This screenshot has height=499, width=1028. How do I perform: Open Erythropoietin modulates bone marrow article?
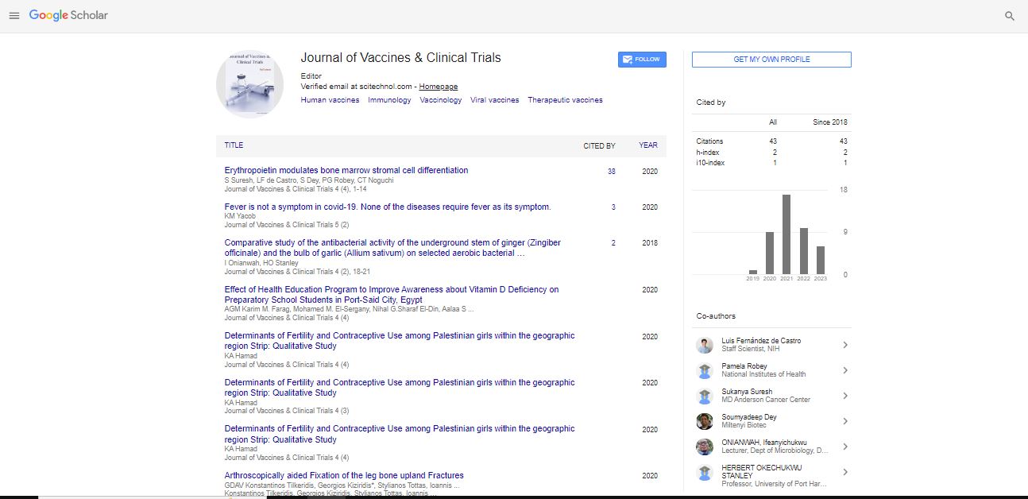pos(346,170)
